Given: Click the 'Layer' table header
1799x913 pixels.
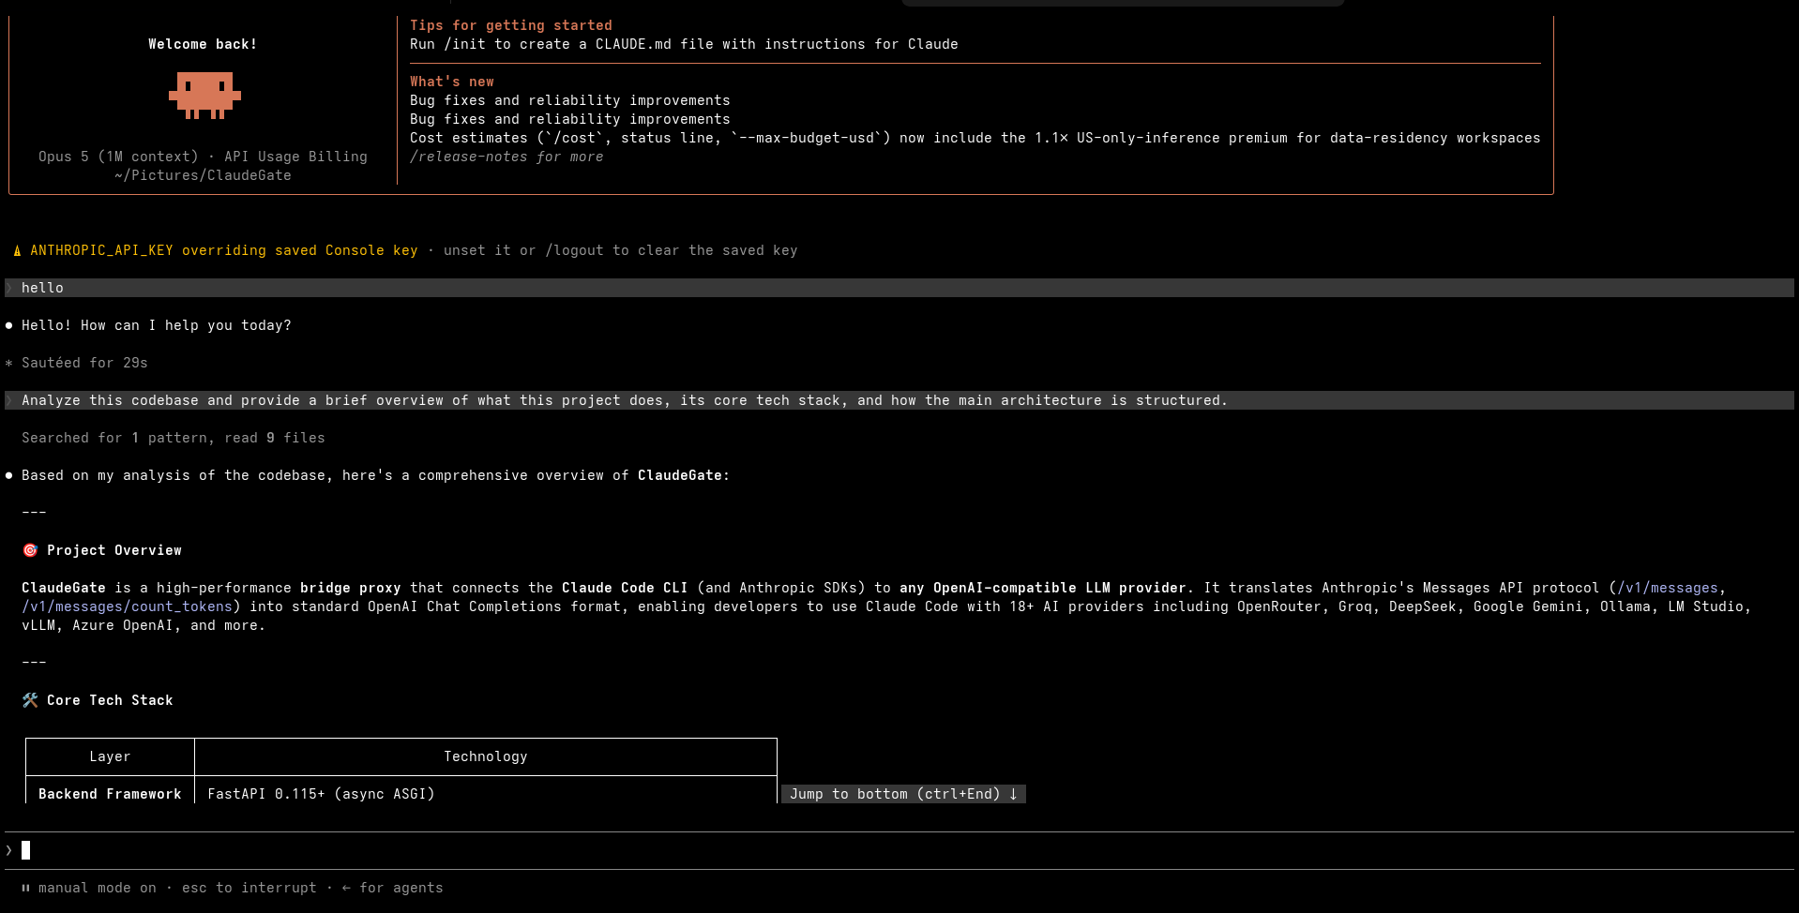Looking at the screenshot, I should coord(110,756).
